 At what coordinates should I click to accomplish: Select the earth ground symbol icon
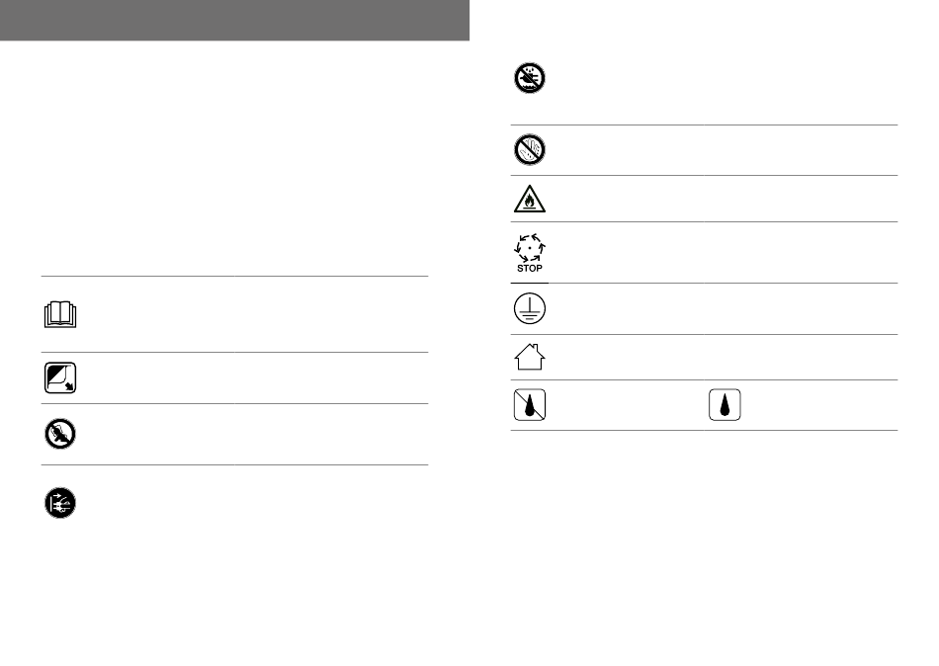pos(530,308)
